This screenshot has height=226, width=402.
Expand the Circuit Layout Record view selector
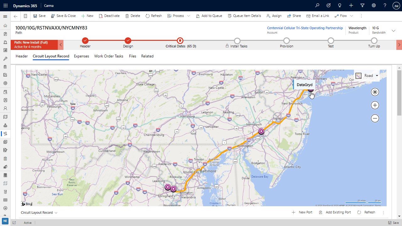click(x=39, y=213)
